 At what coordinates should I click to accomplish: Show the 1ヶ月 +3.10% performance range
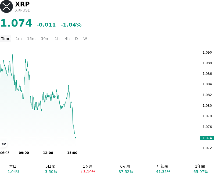[88, 169]
